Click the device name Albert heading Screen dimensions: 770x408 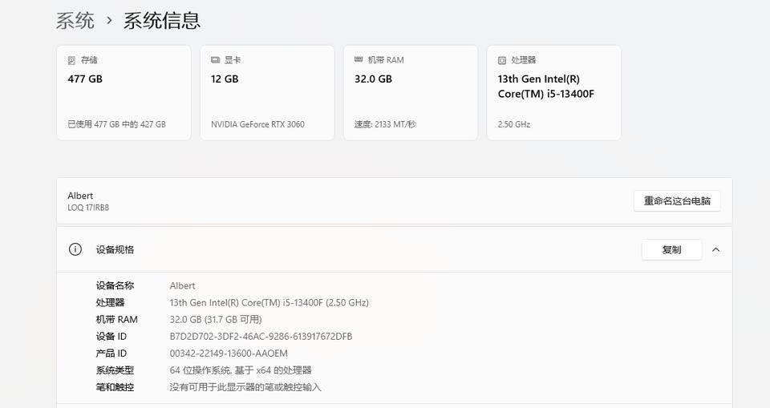tap(80, 196)
